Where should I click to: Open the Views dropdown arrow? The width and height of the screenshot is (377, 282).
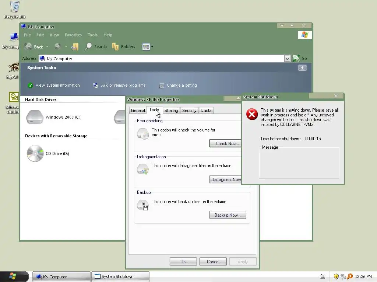(x=152, y=47)
